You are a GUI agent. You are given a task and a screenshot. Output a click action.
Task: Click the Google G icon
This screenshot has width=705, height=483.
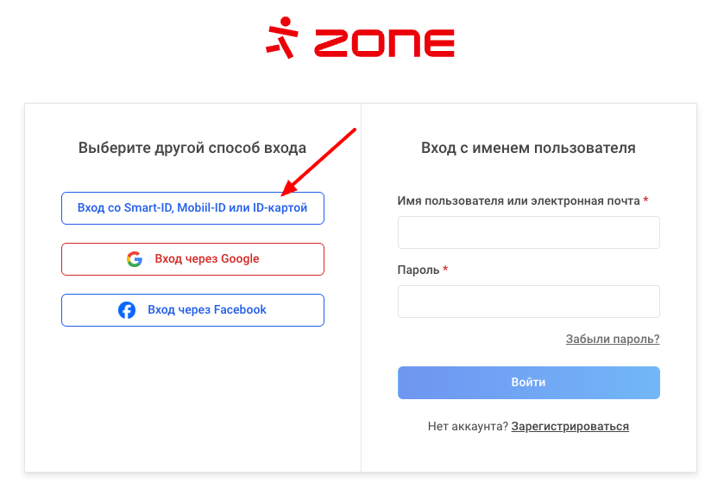(135, 259)
